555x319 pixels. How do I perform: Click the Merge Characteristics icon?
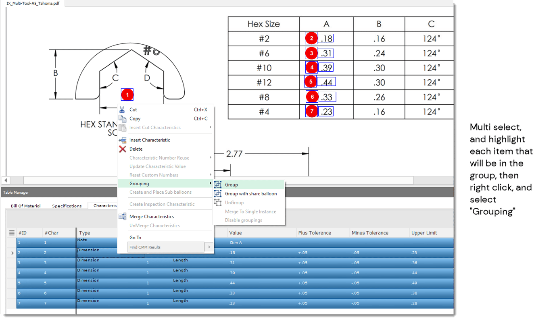tap(122, 216)
